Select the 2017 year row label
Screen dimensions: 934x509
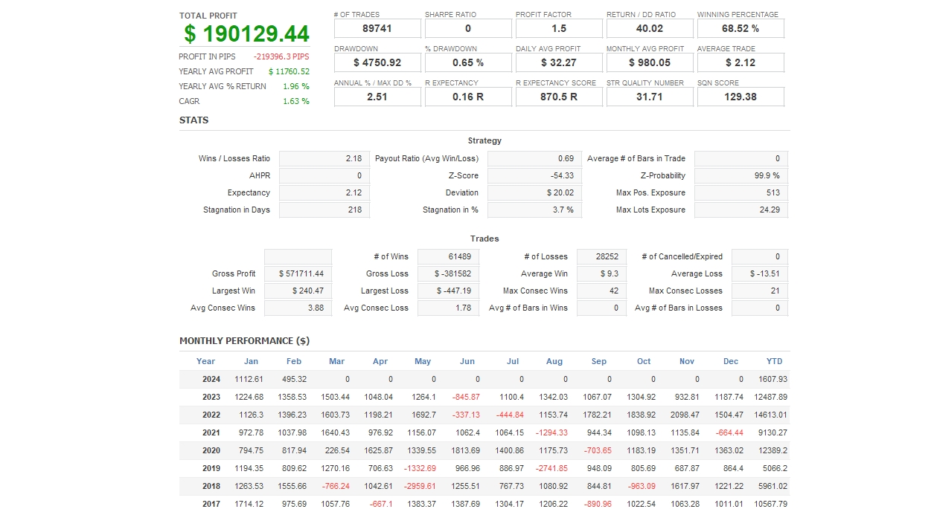pyautogui.click(x=211, y=504)
